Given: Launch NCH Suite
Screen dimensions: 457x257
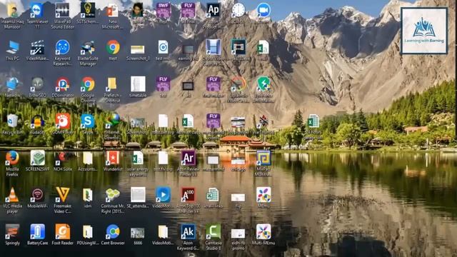Looking at the screenshot, I should coord(62,158).
